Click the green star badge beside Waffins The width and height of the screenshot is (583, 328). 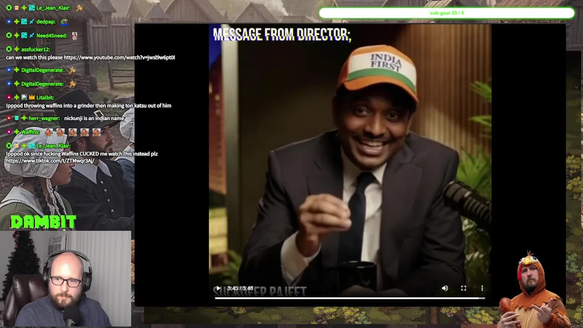(x=16, y=132)
